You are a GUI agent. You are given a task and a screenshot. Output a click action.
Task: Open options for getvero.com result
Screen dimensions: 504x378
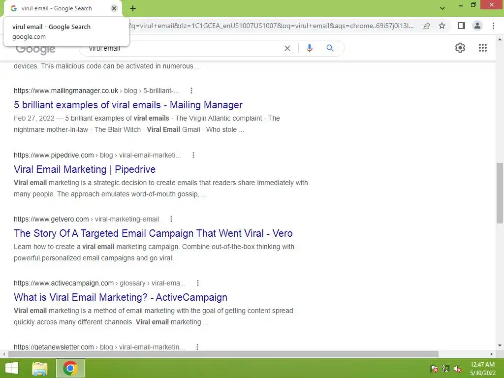point(171,219)
